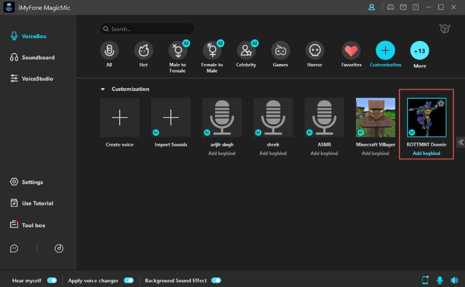Click the TikTok icon in sidebar
This screenshot has width=465, height=287.
59,248
